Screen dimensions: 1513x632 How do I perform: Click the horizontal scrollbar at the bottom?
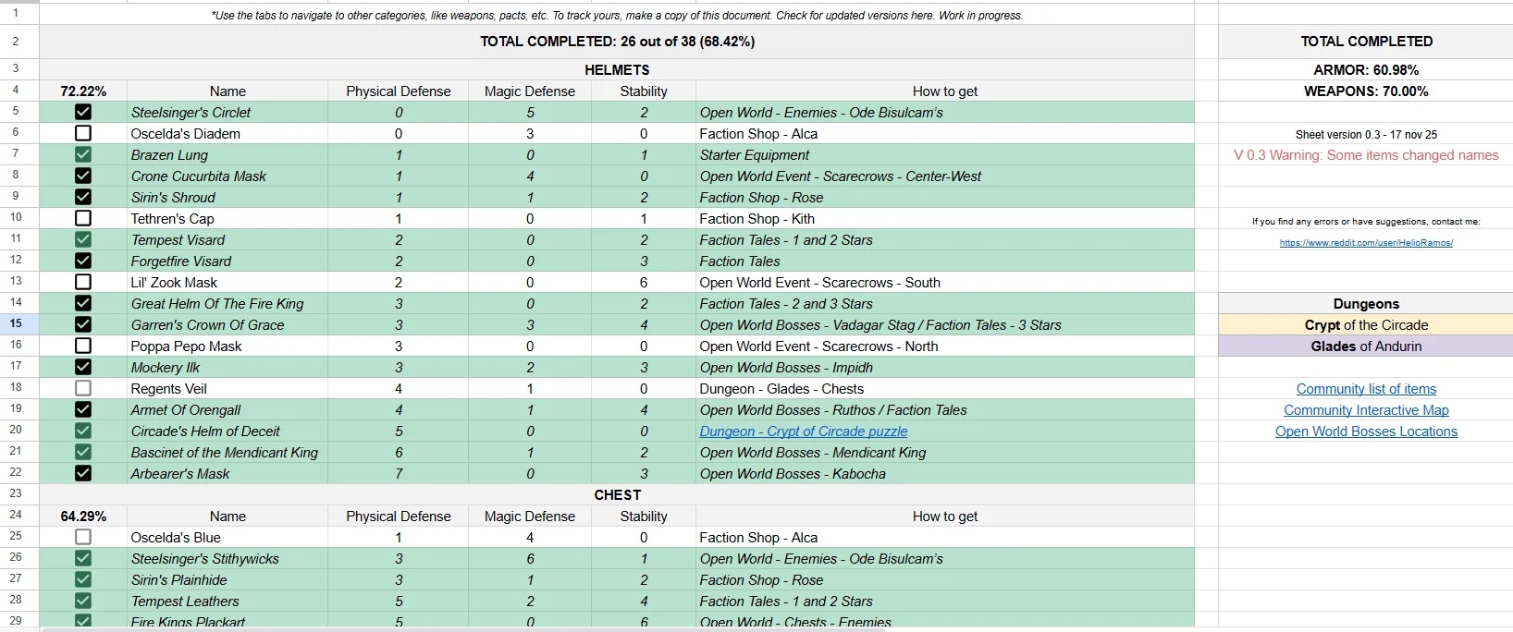[x=462, y=629]
